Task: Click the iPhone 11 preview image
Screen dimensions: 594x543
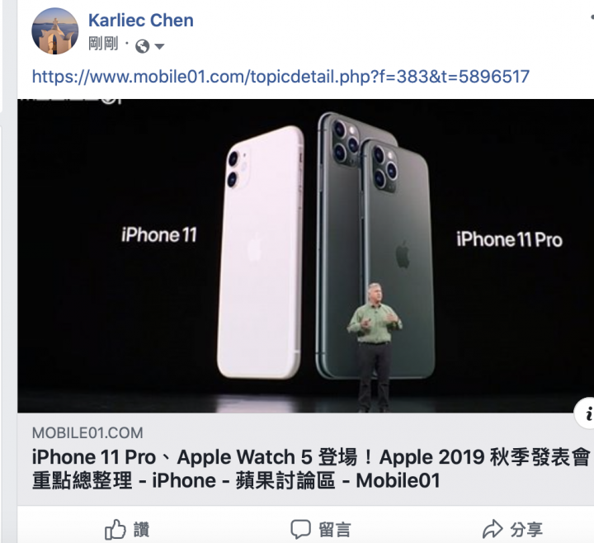Action: [306, 256]
